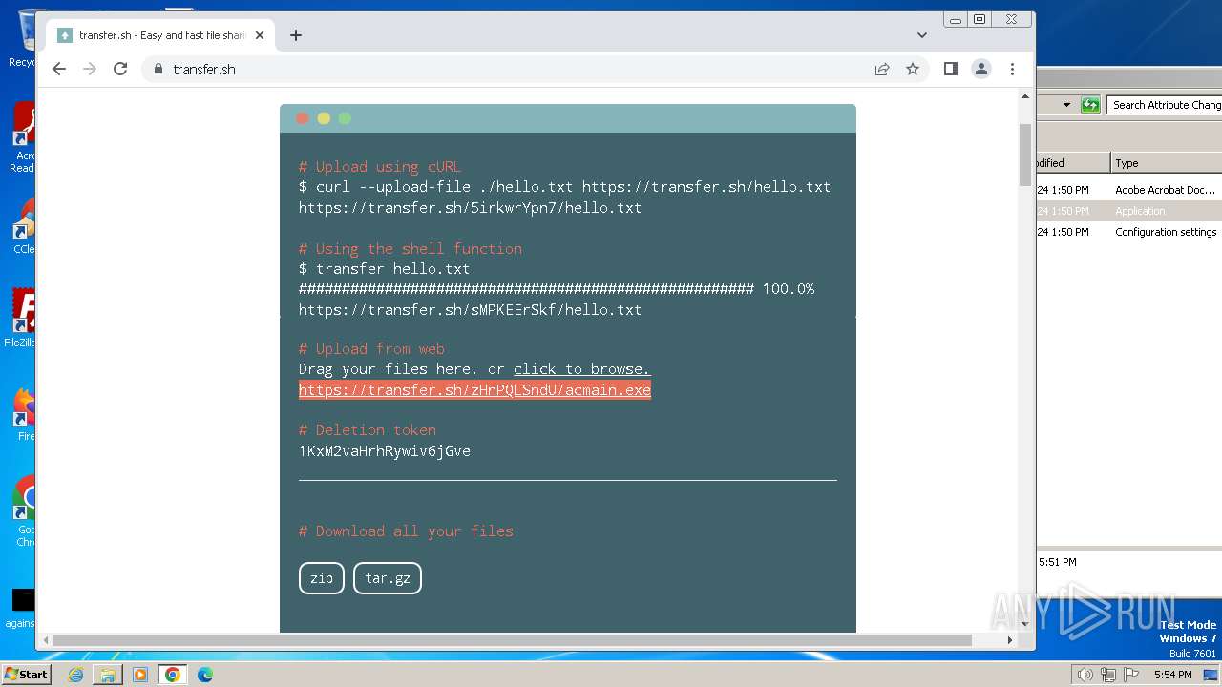Image resolution: width=1222 pixels, height=687 pixels.
Task: Click the volume speaker tray icon
Action: point(1085,675)
